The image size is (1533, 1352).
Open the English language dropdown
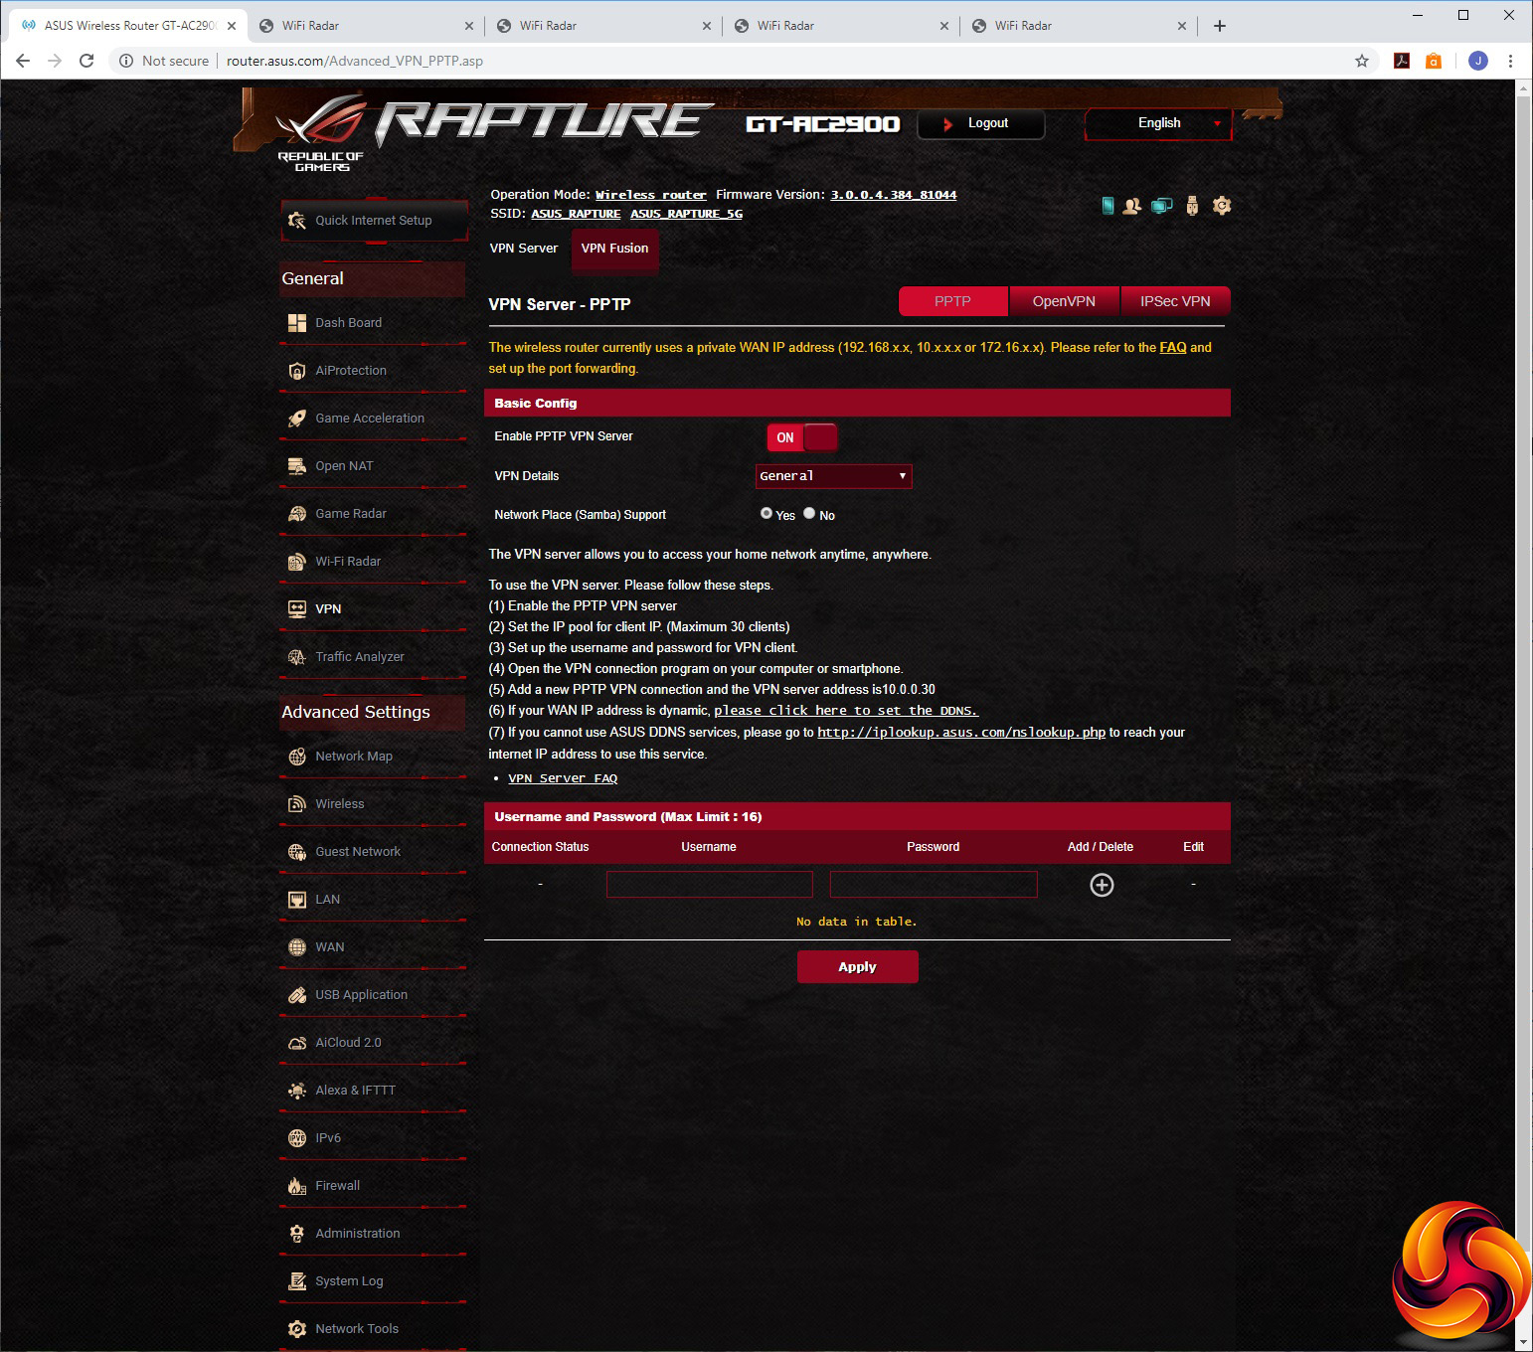pos(1158,123)
